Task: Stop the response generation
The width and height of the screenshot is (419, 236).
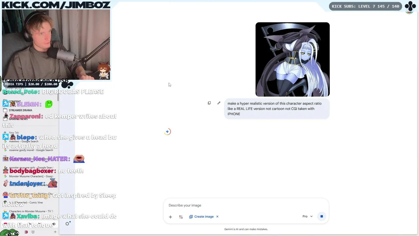Action: (321, 216)
